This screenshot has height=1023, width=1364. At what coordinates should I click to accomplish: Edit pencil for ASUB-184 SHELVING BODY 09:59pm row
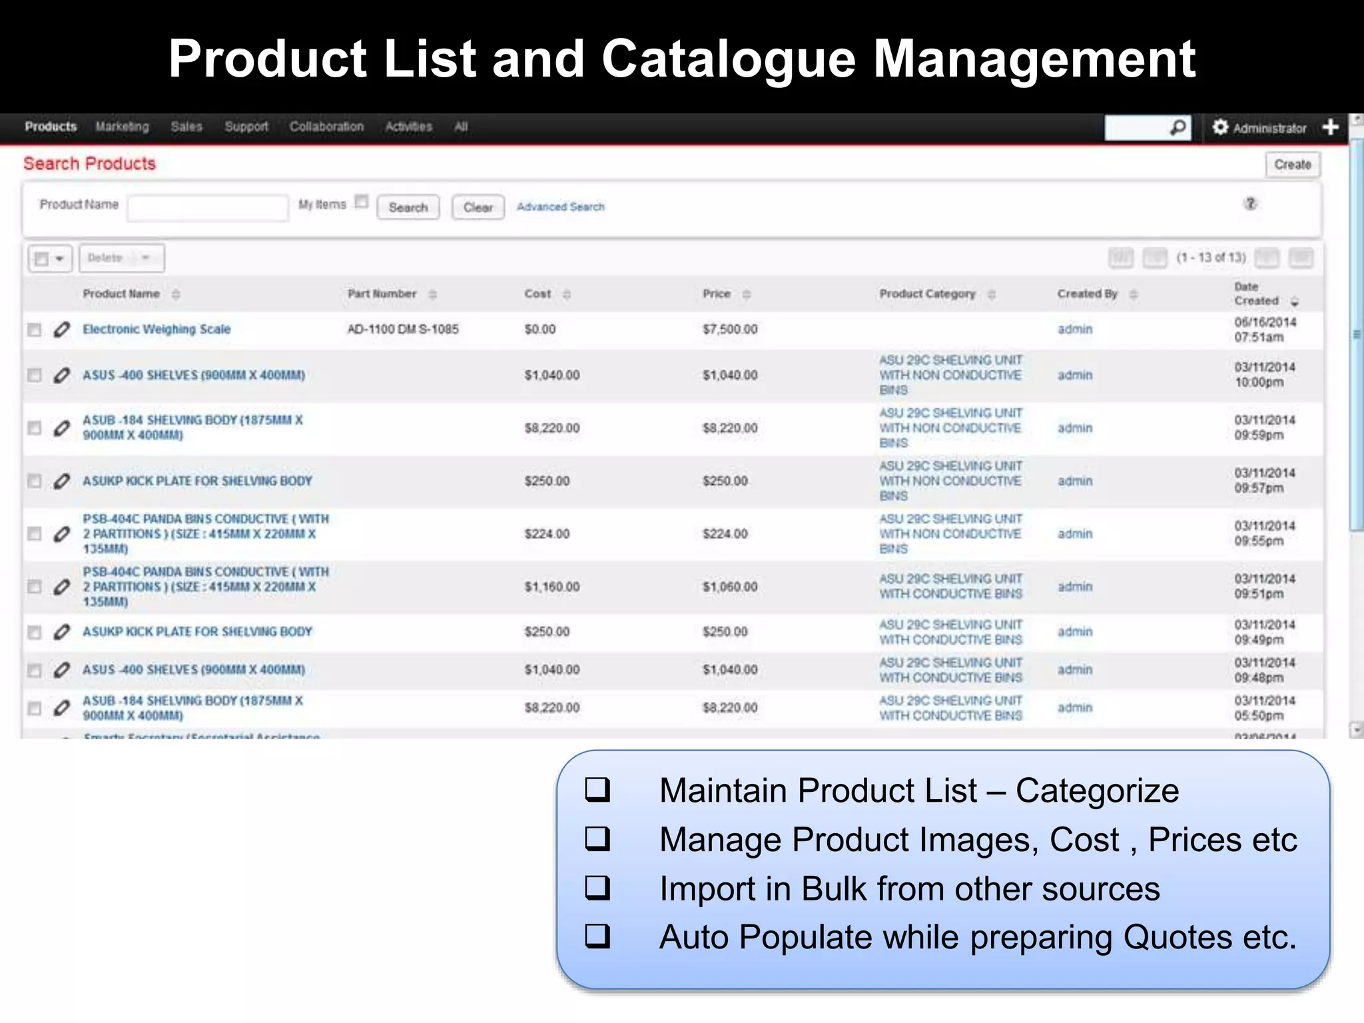pyautogui.click(x=61, y=428)
